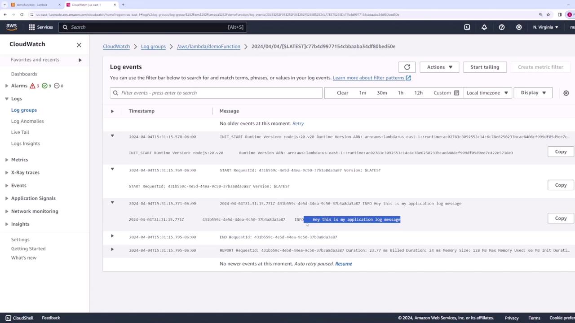
Task: Expand the REPORT RequestId log event row
Action: [x=112, y=249]
